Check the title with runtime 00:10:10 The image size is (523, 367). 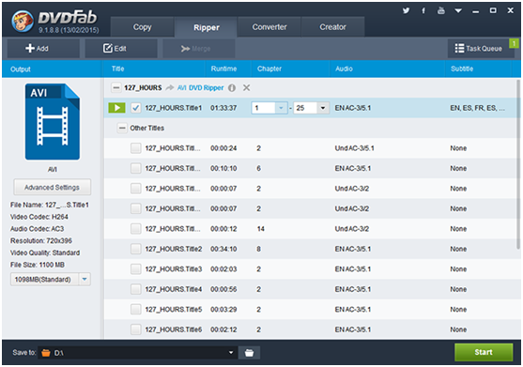[136, 168]
